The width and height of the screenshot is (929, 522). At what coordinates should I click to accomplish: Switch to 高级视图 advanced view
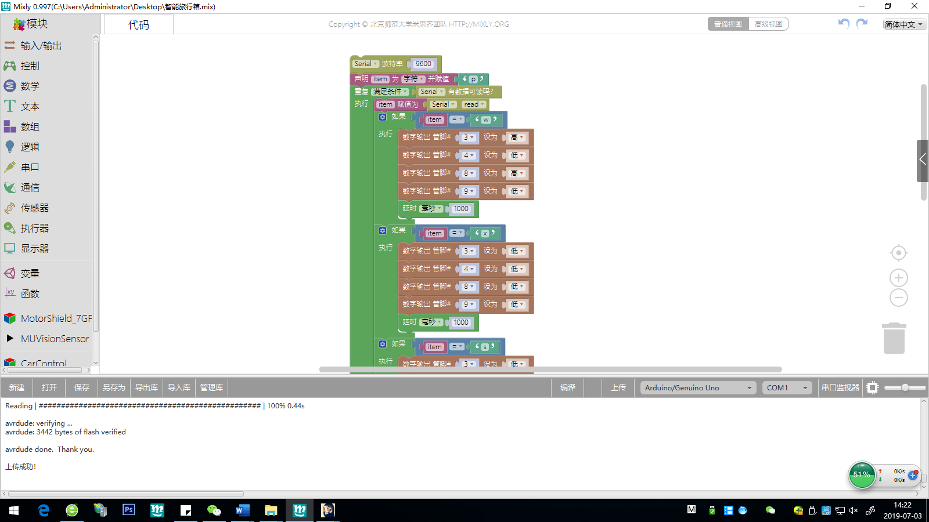[x=768, y=24]
